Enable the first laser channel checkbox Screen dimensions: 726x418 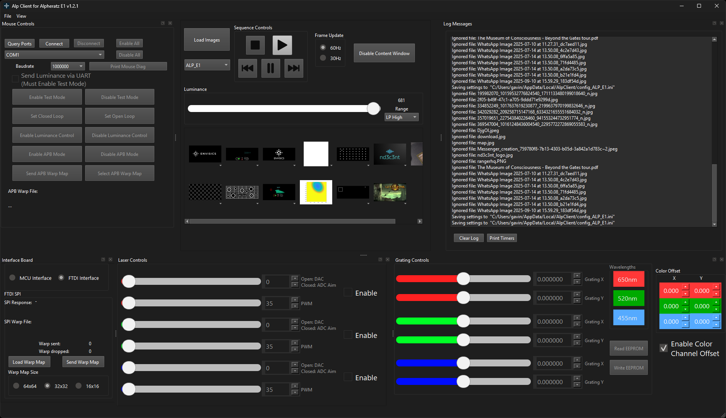348,293
